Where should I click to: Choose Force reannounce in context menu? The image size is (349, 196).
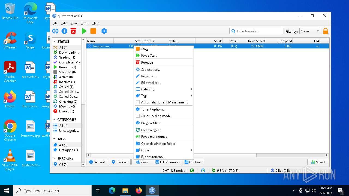tap(164, 137)
